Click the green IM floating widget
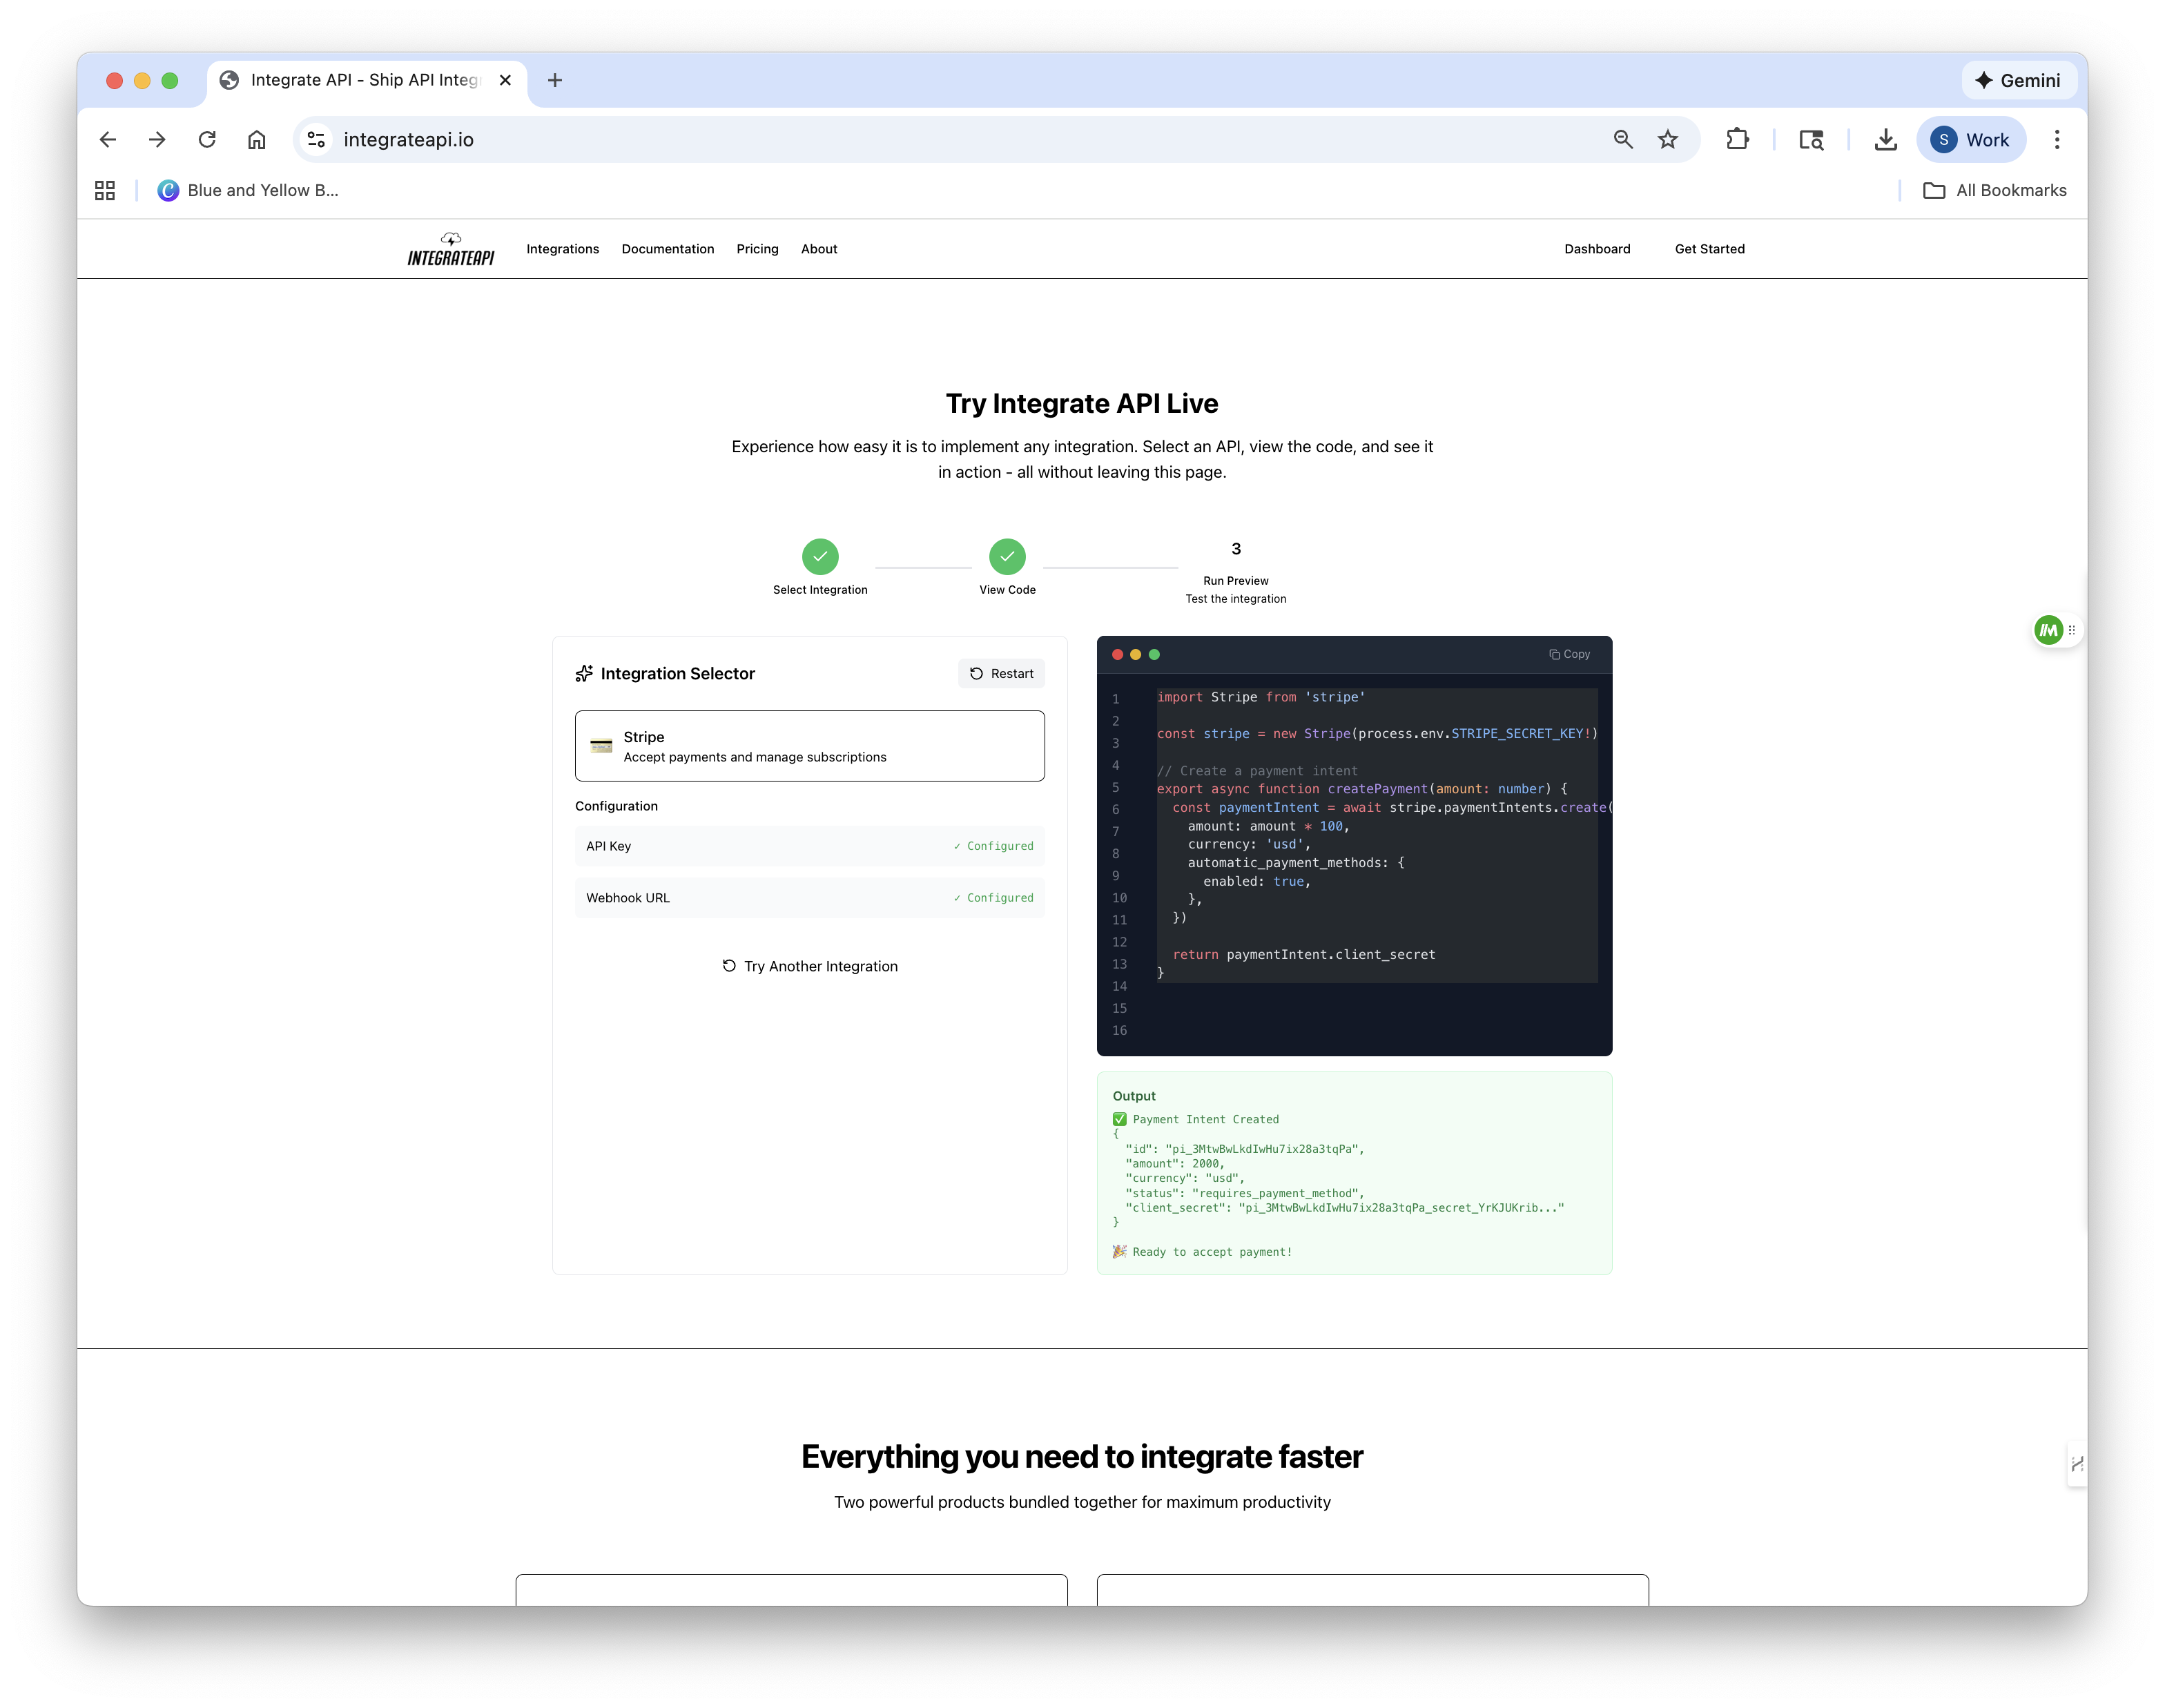Screen dimensions: 2165x1708 (2048, 630)
